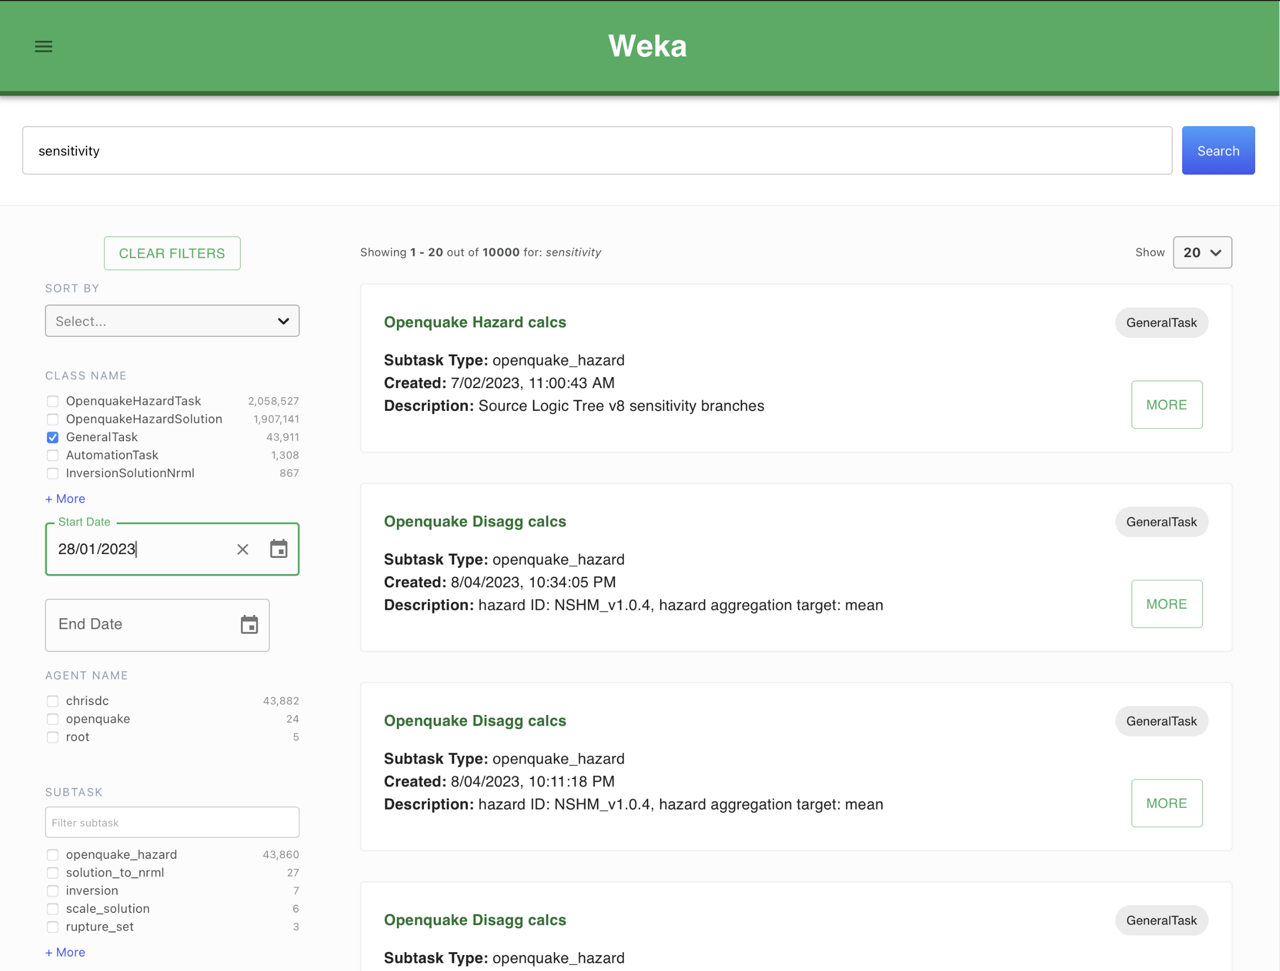Click the 'Showing 1 - 20 out of 10000' text
This screenshot has width=1280, height=971.
pos(440,253)
